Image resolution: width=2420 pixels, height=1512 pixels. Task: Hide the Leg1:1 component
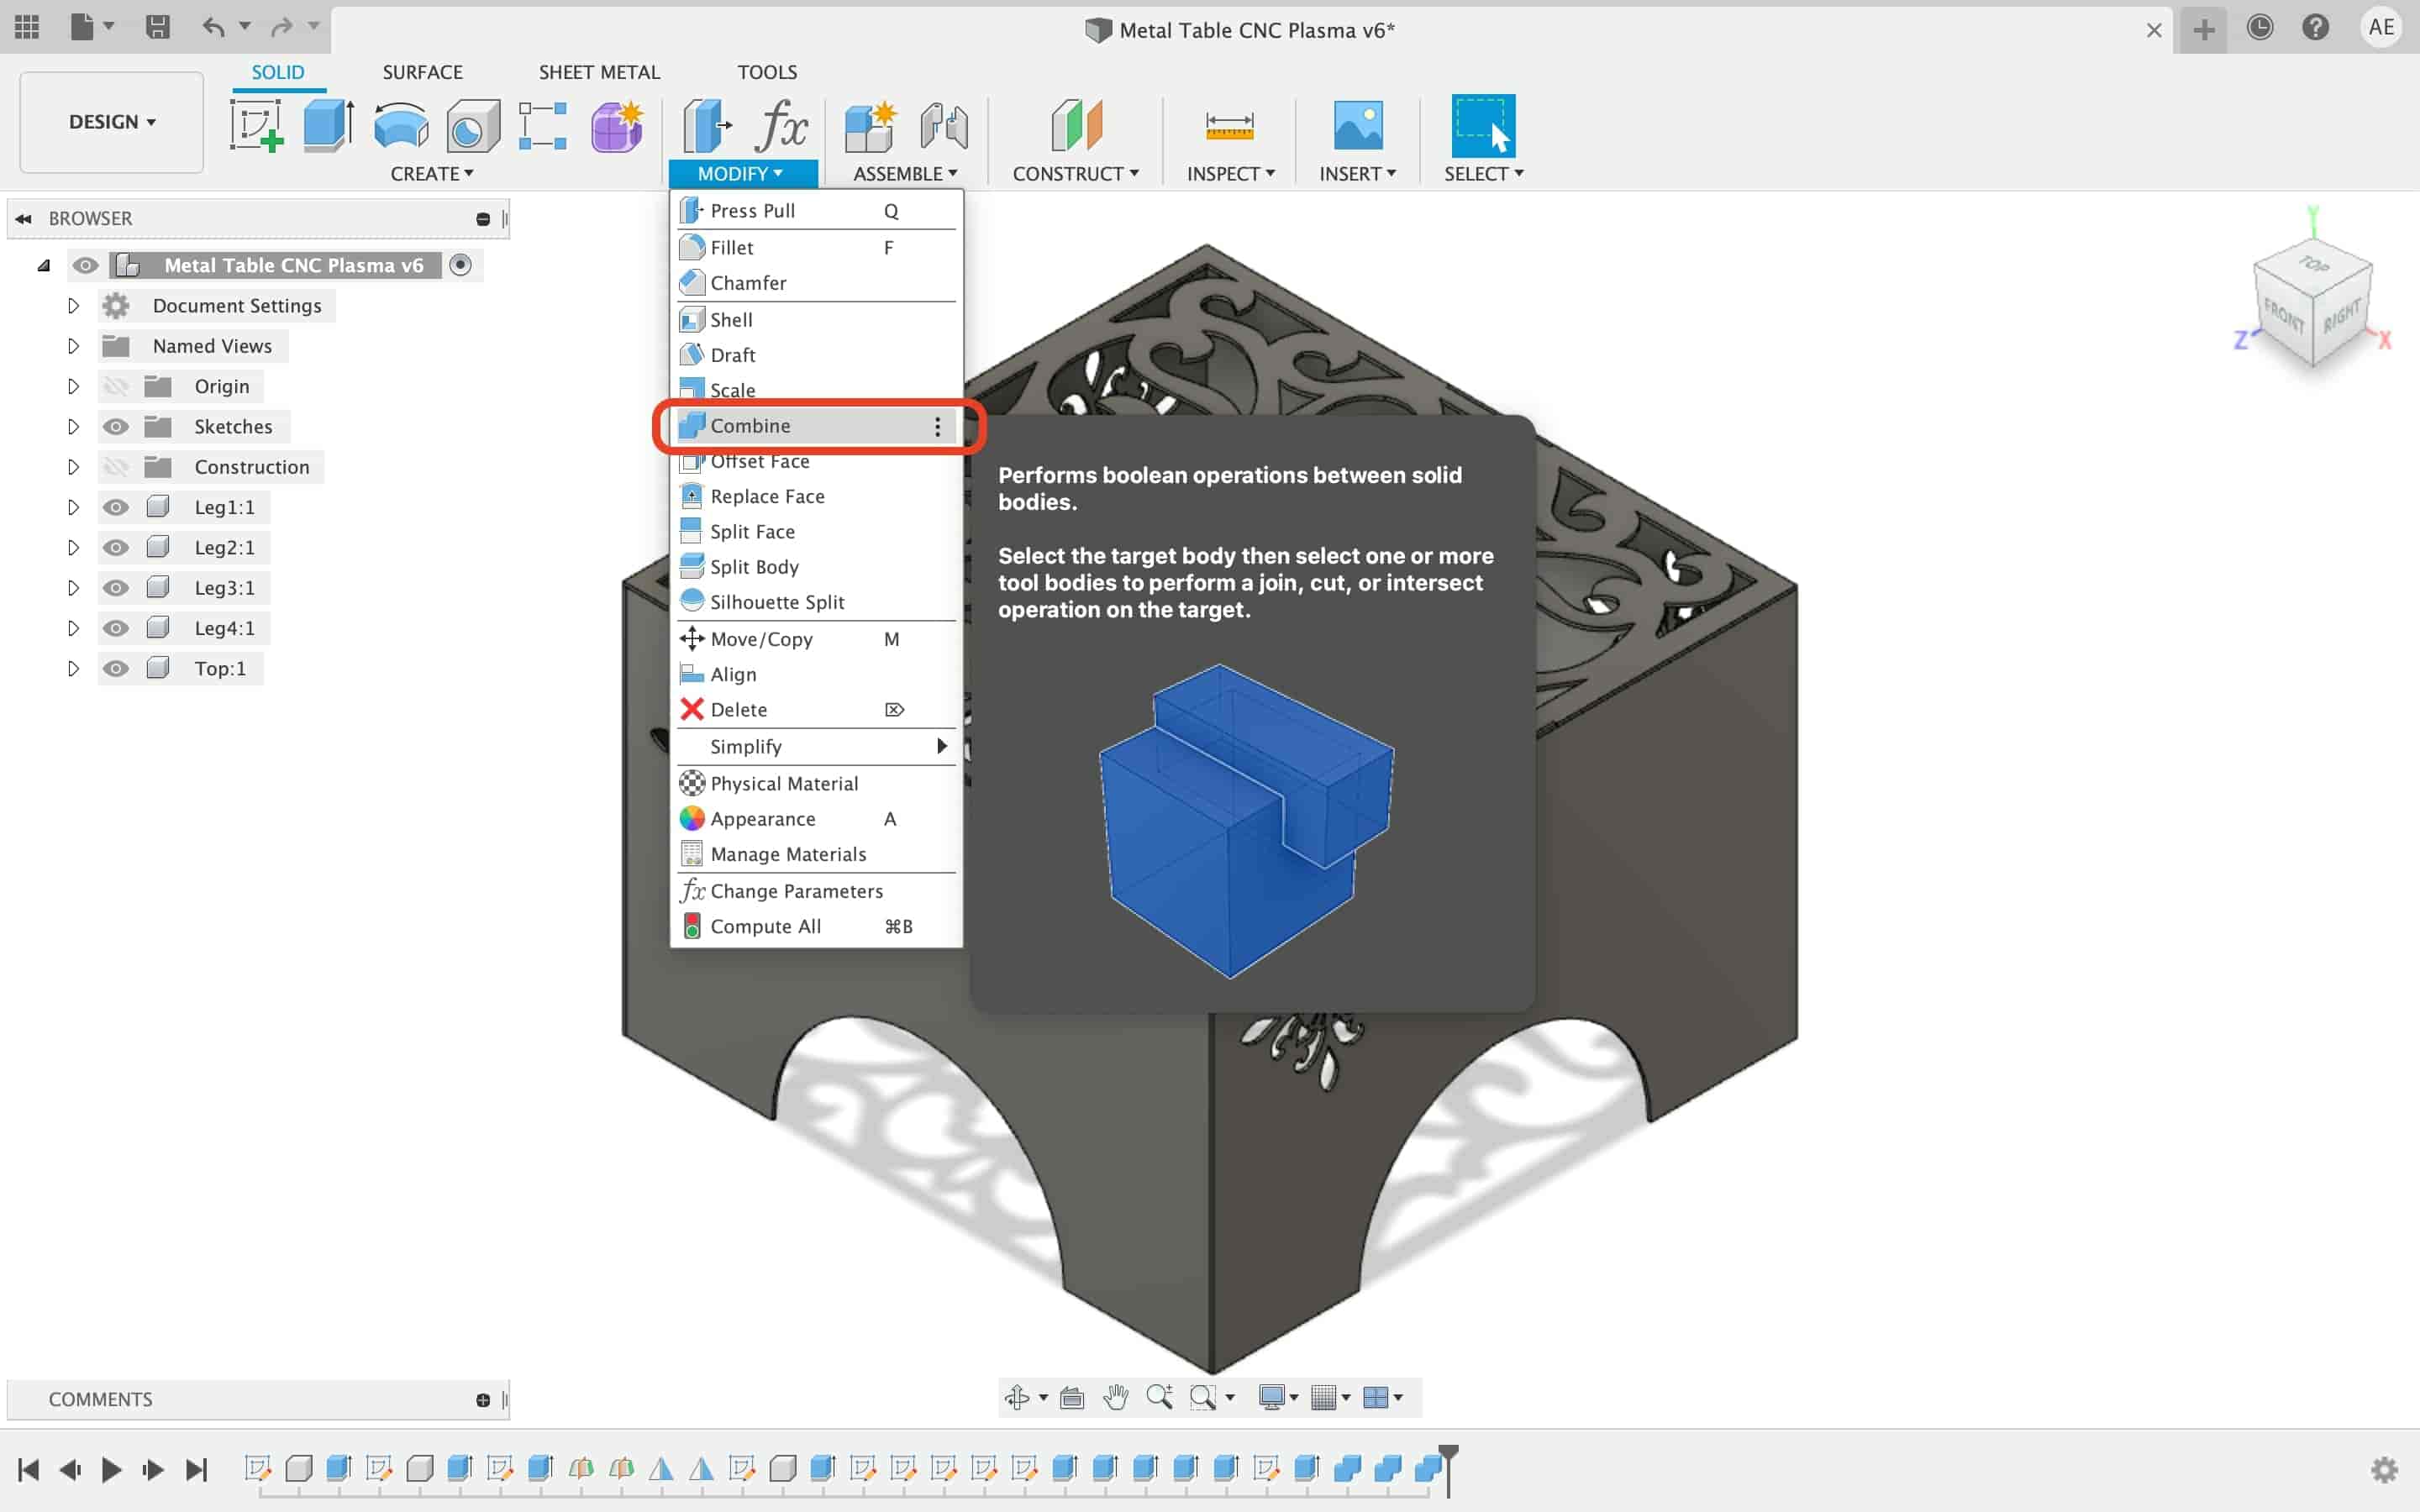click(x=116, y=507)
